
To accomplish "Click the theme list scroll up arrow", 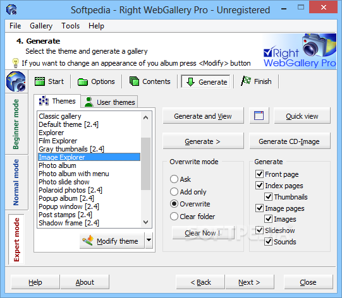I will (x=145, y=117).
